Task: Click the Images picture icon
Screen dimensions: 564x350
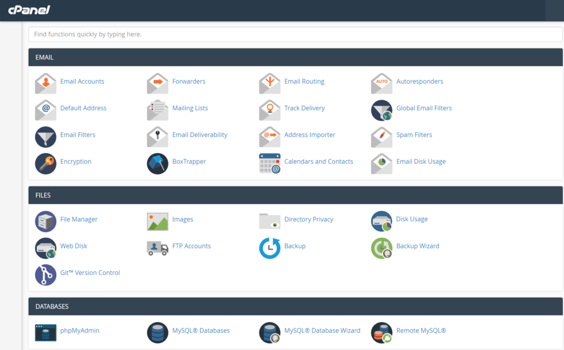Action: (158, 221)
